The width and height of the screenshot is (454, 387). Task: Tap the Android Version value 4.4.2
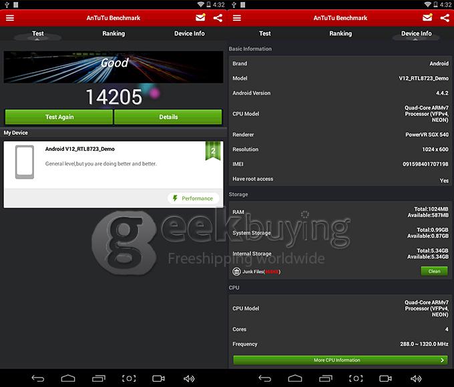coord(442,93)
